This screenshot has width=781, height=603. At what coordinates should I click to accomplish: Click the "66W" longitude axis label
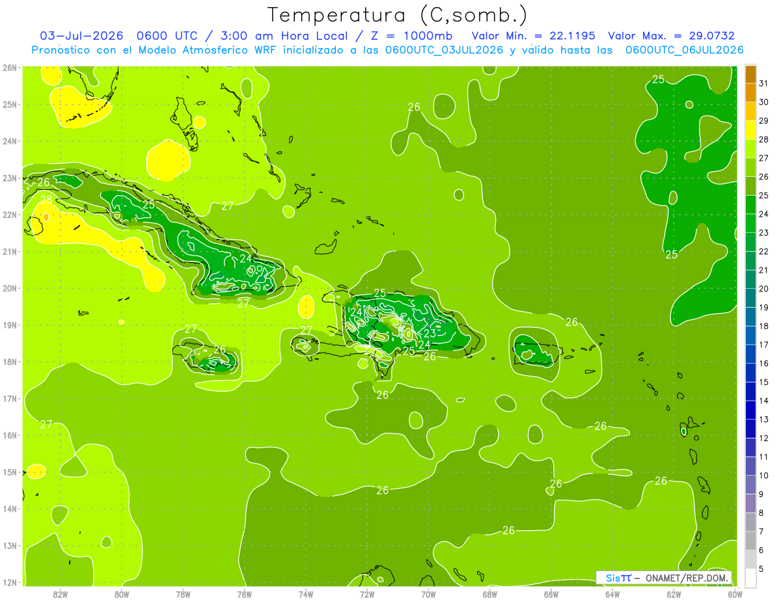point(551,594)
